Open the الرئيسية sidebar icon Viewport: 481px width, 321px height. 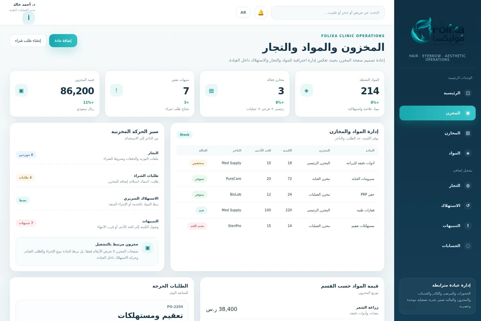coord(468,93)
